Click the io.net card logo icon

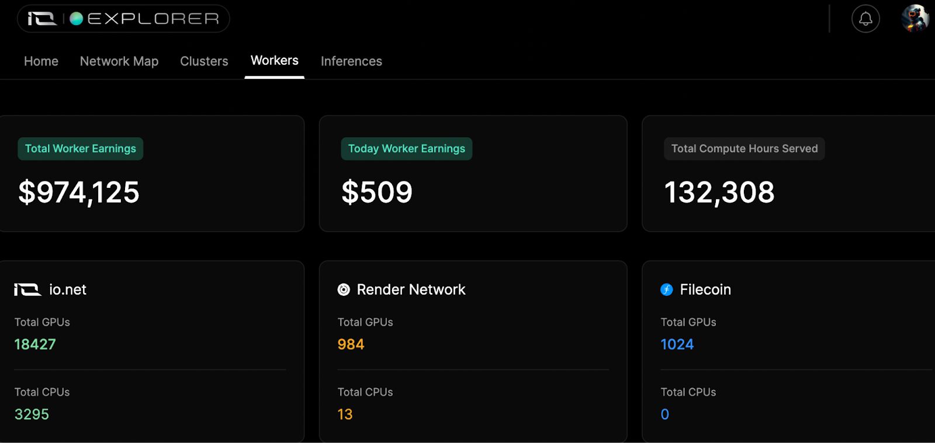tap(27, 289)
